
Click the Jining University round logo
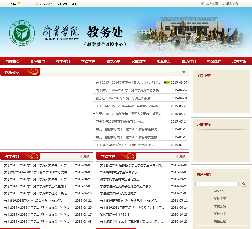tap(22, 33)
